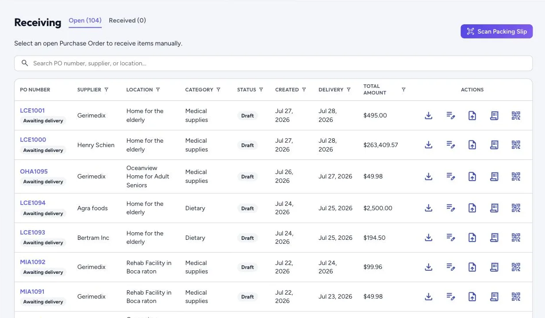Download purchase order OHA1095
This screenshot has height=318, width=545.
pos(428,177)
